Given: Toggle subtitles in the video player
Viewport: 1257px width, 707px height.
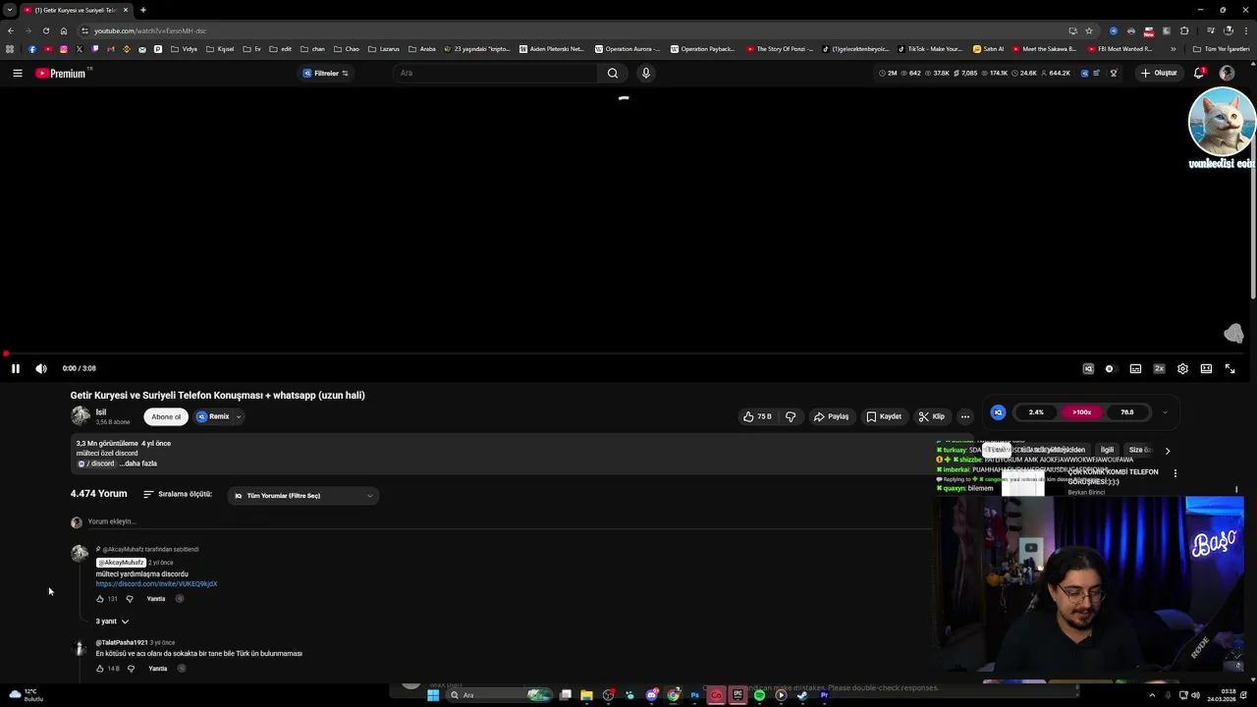Looking at the screenshot, I should coord(1135,368).
